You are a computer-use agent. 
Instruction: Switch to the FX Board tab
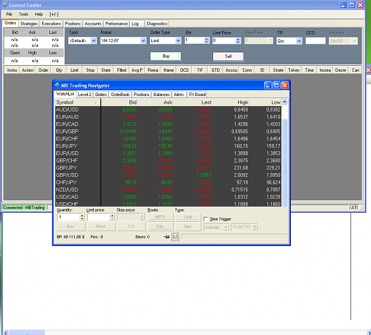point(197,94)
